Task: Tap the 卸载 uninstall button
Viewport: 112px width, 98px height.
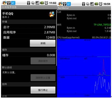Action: tap(43, 43)
